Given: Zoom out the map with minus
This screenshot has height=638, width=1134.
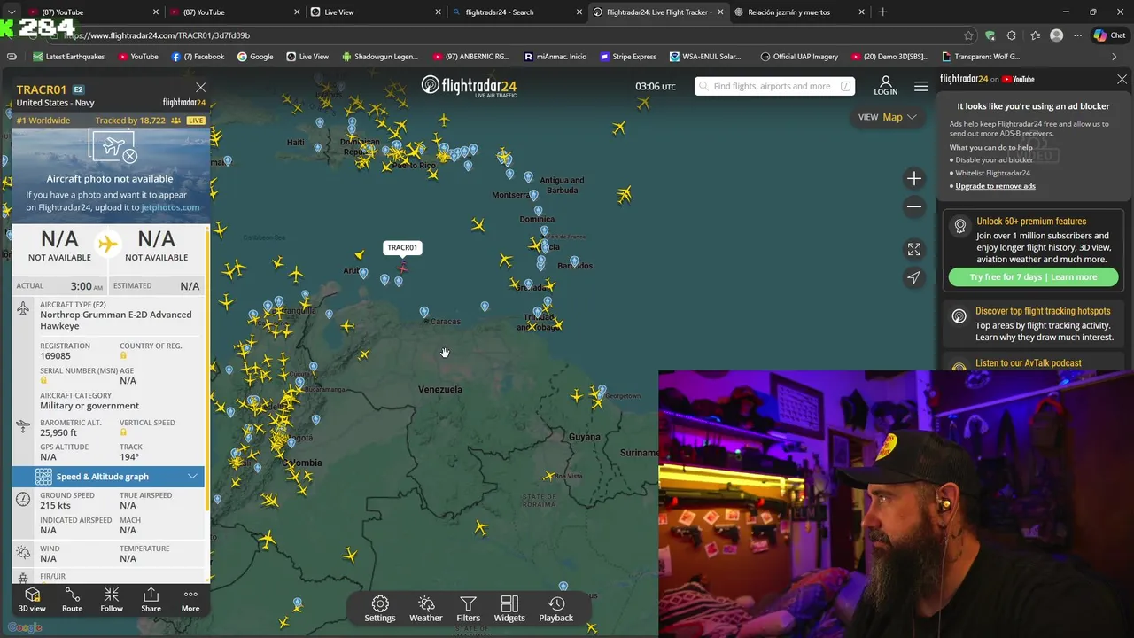Looking at the screenshot, I should (x=914, y=206).
